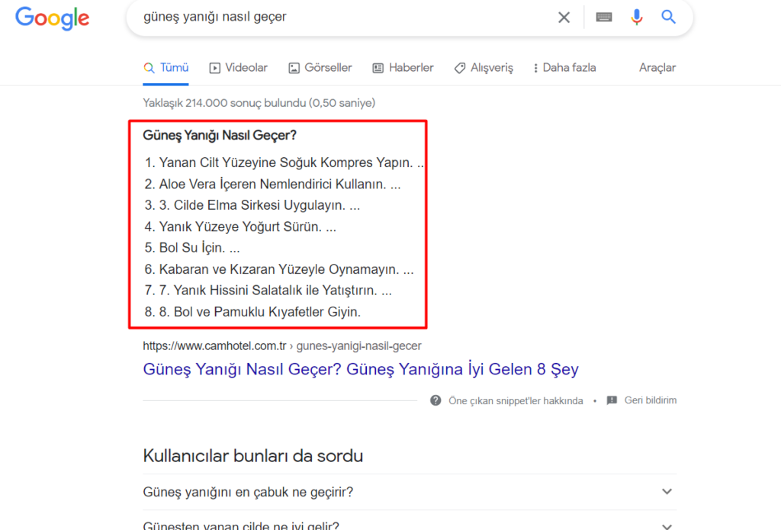The width and height of the screenshot is (781, 530).
Task: Click the blue magnifier search button
Action: (669, 18)
